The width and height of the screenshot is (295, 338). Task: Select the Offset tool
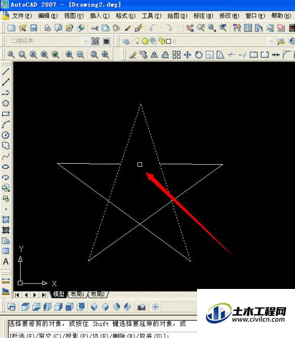coord(165,55)
